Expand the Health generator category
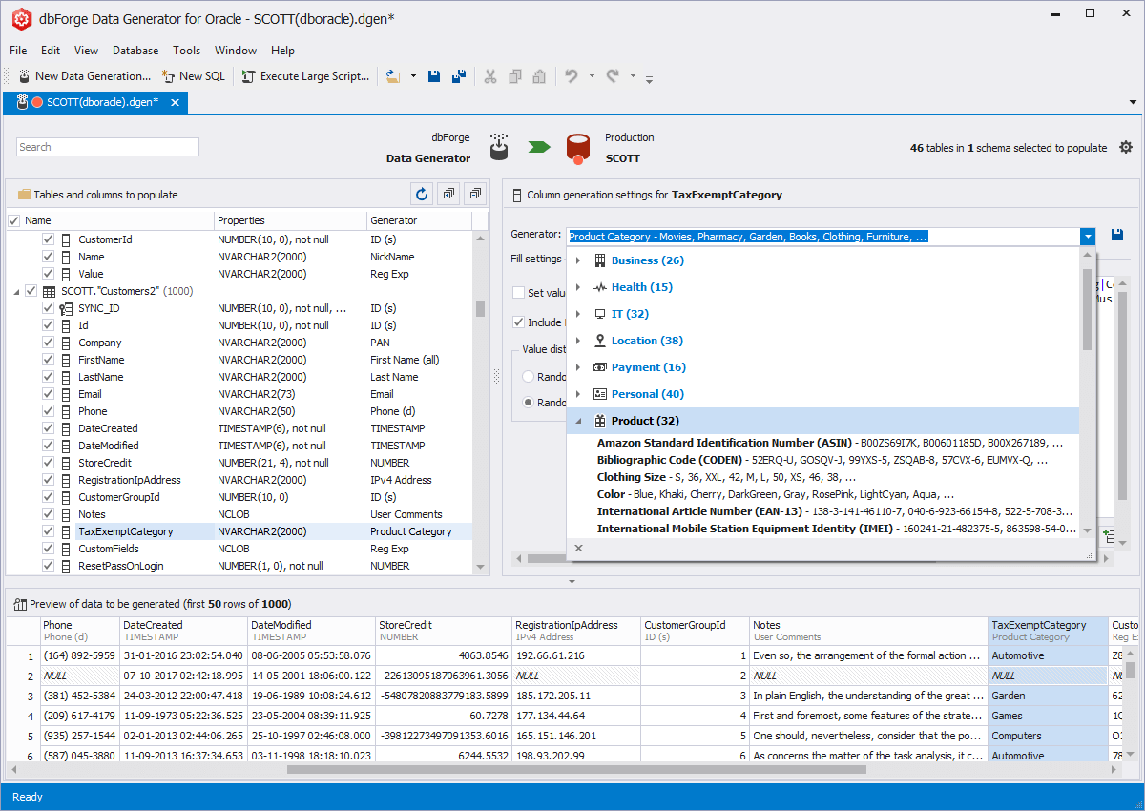1145x811 pixels. point(579,286)
